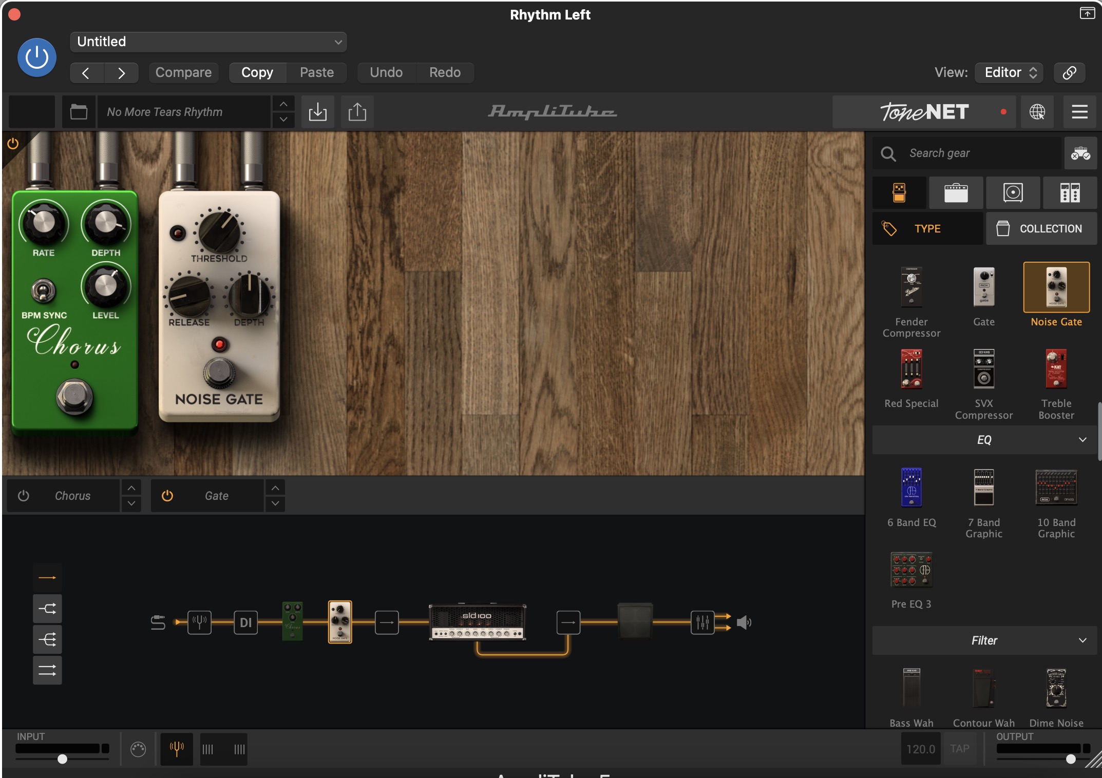The image size is (1102, 778).
Task: Toggle the Noise Gate pedal footswitch
Action: click(x=219, y=373)
